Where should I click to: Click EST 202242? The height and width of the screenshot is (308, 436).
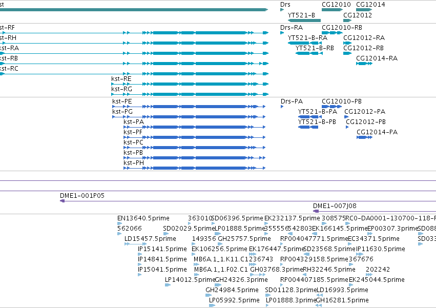[x=369, y=275]
